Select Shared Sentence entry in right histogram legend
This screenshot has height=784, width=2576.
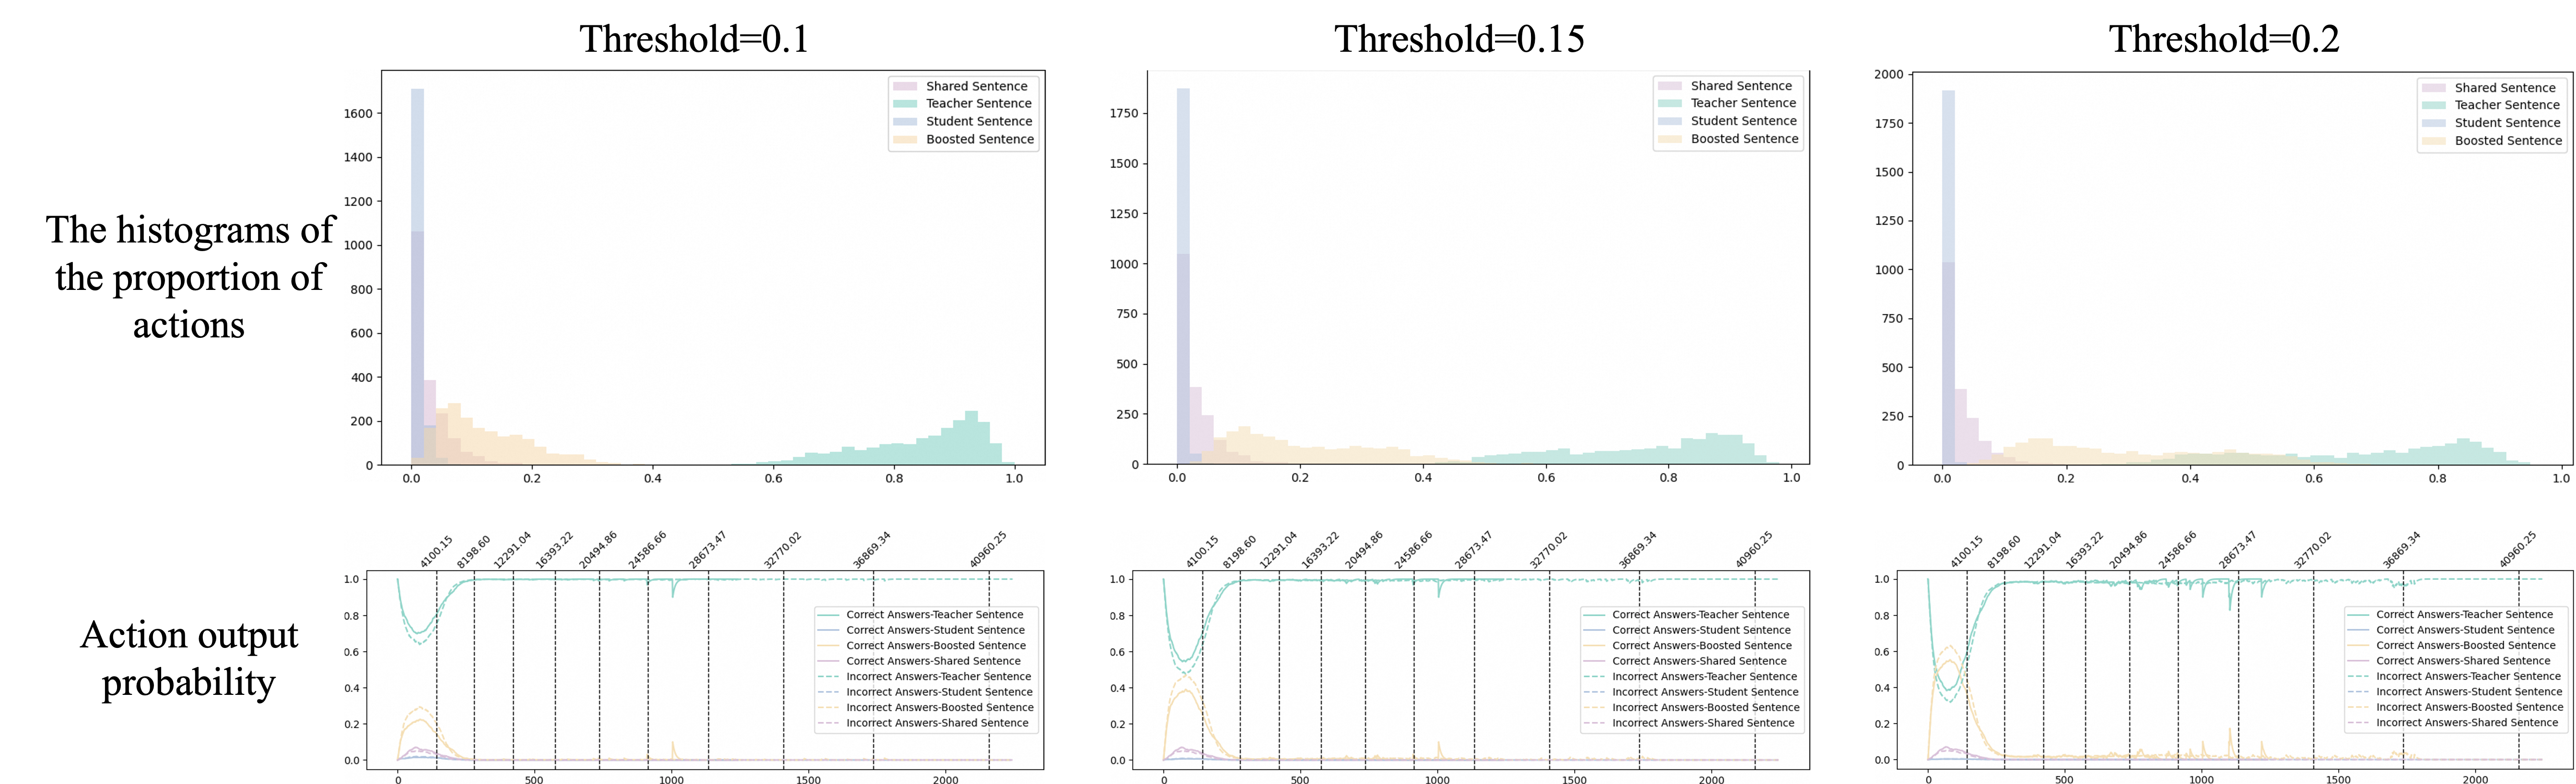coord(2504,88)
